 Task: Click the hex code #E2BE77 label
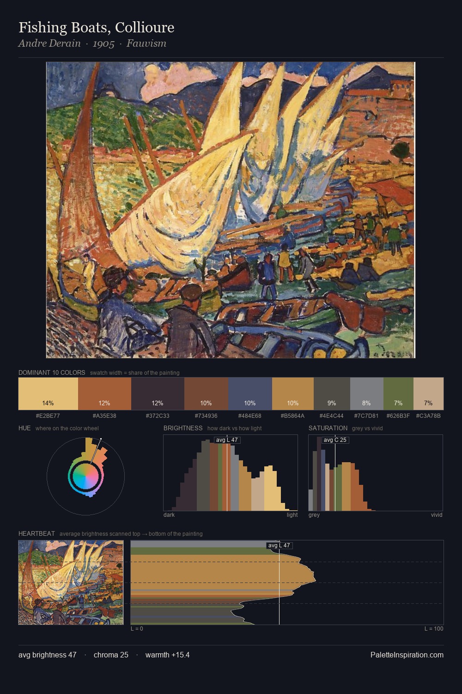point(48,416)
